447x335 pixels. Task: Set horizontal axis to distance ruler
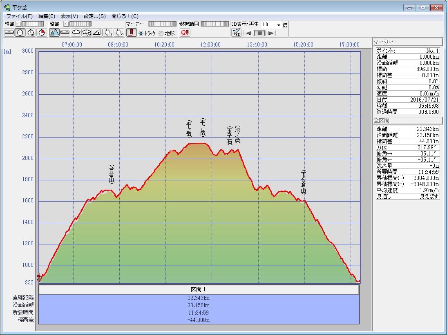9,33
